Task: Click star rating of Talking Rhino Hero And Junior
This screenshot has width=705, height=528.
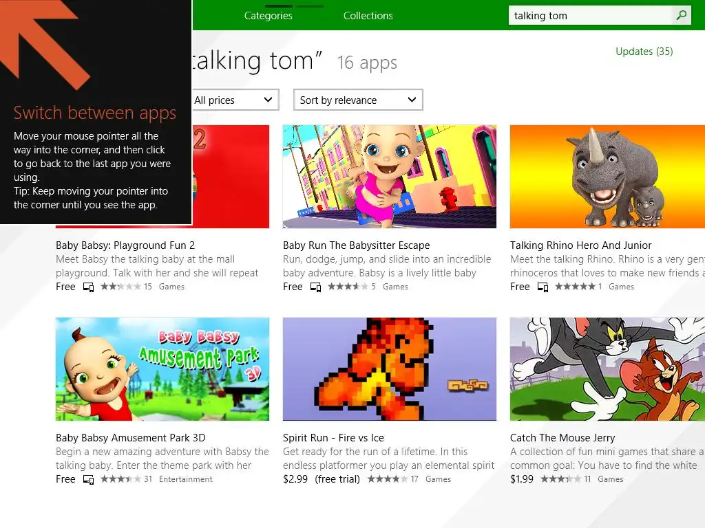Action: 575,287
